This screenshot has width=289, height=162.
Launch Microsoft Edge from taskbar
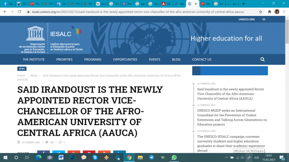click(39, 158)
